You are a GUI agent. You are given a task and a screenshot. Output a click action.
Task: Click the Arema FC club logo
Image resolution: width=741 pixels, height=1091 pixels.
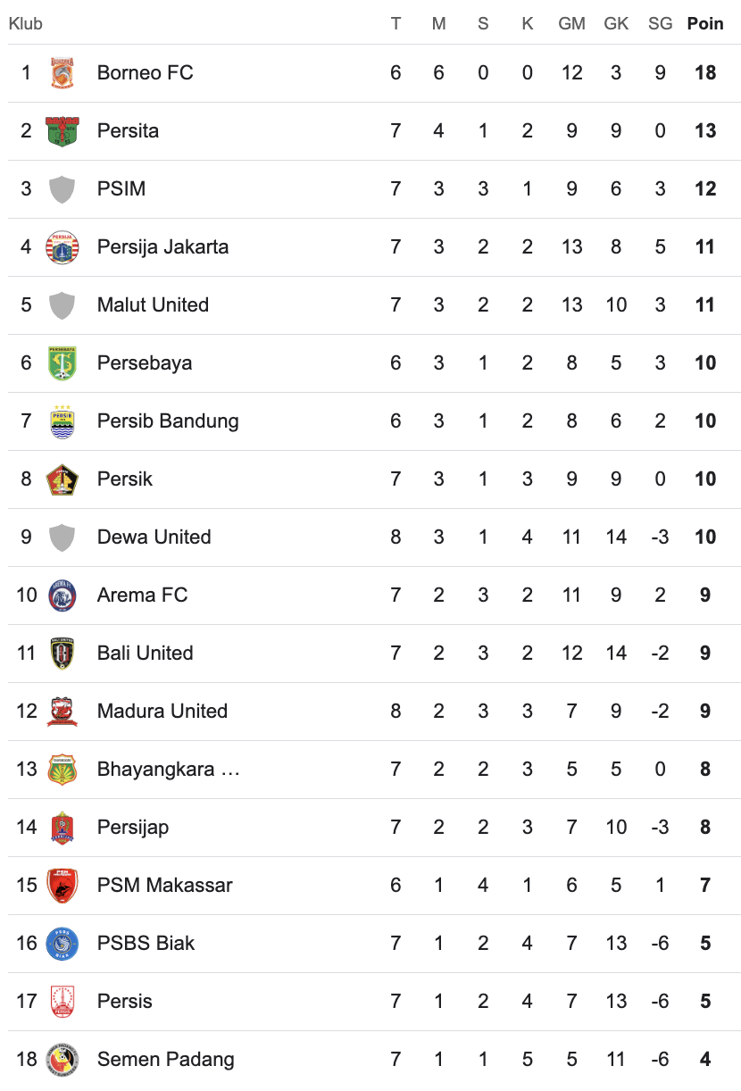pos(62,595)
